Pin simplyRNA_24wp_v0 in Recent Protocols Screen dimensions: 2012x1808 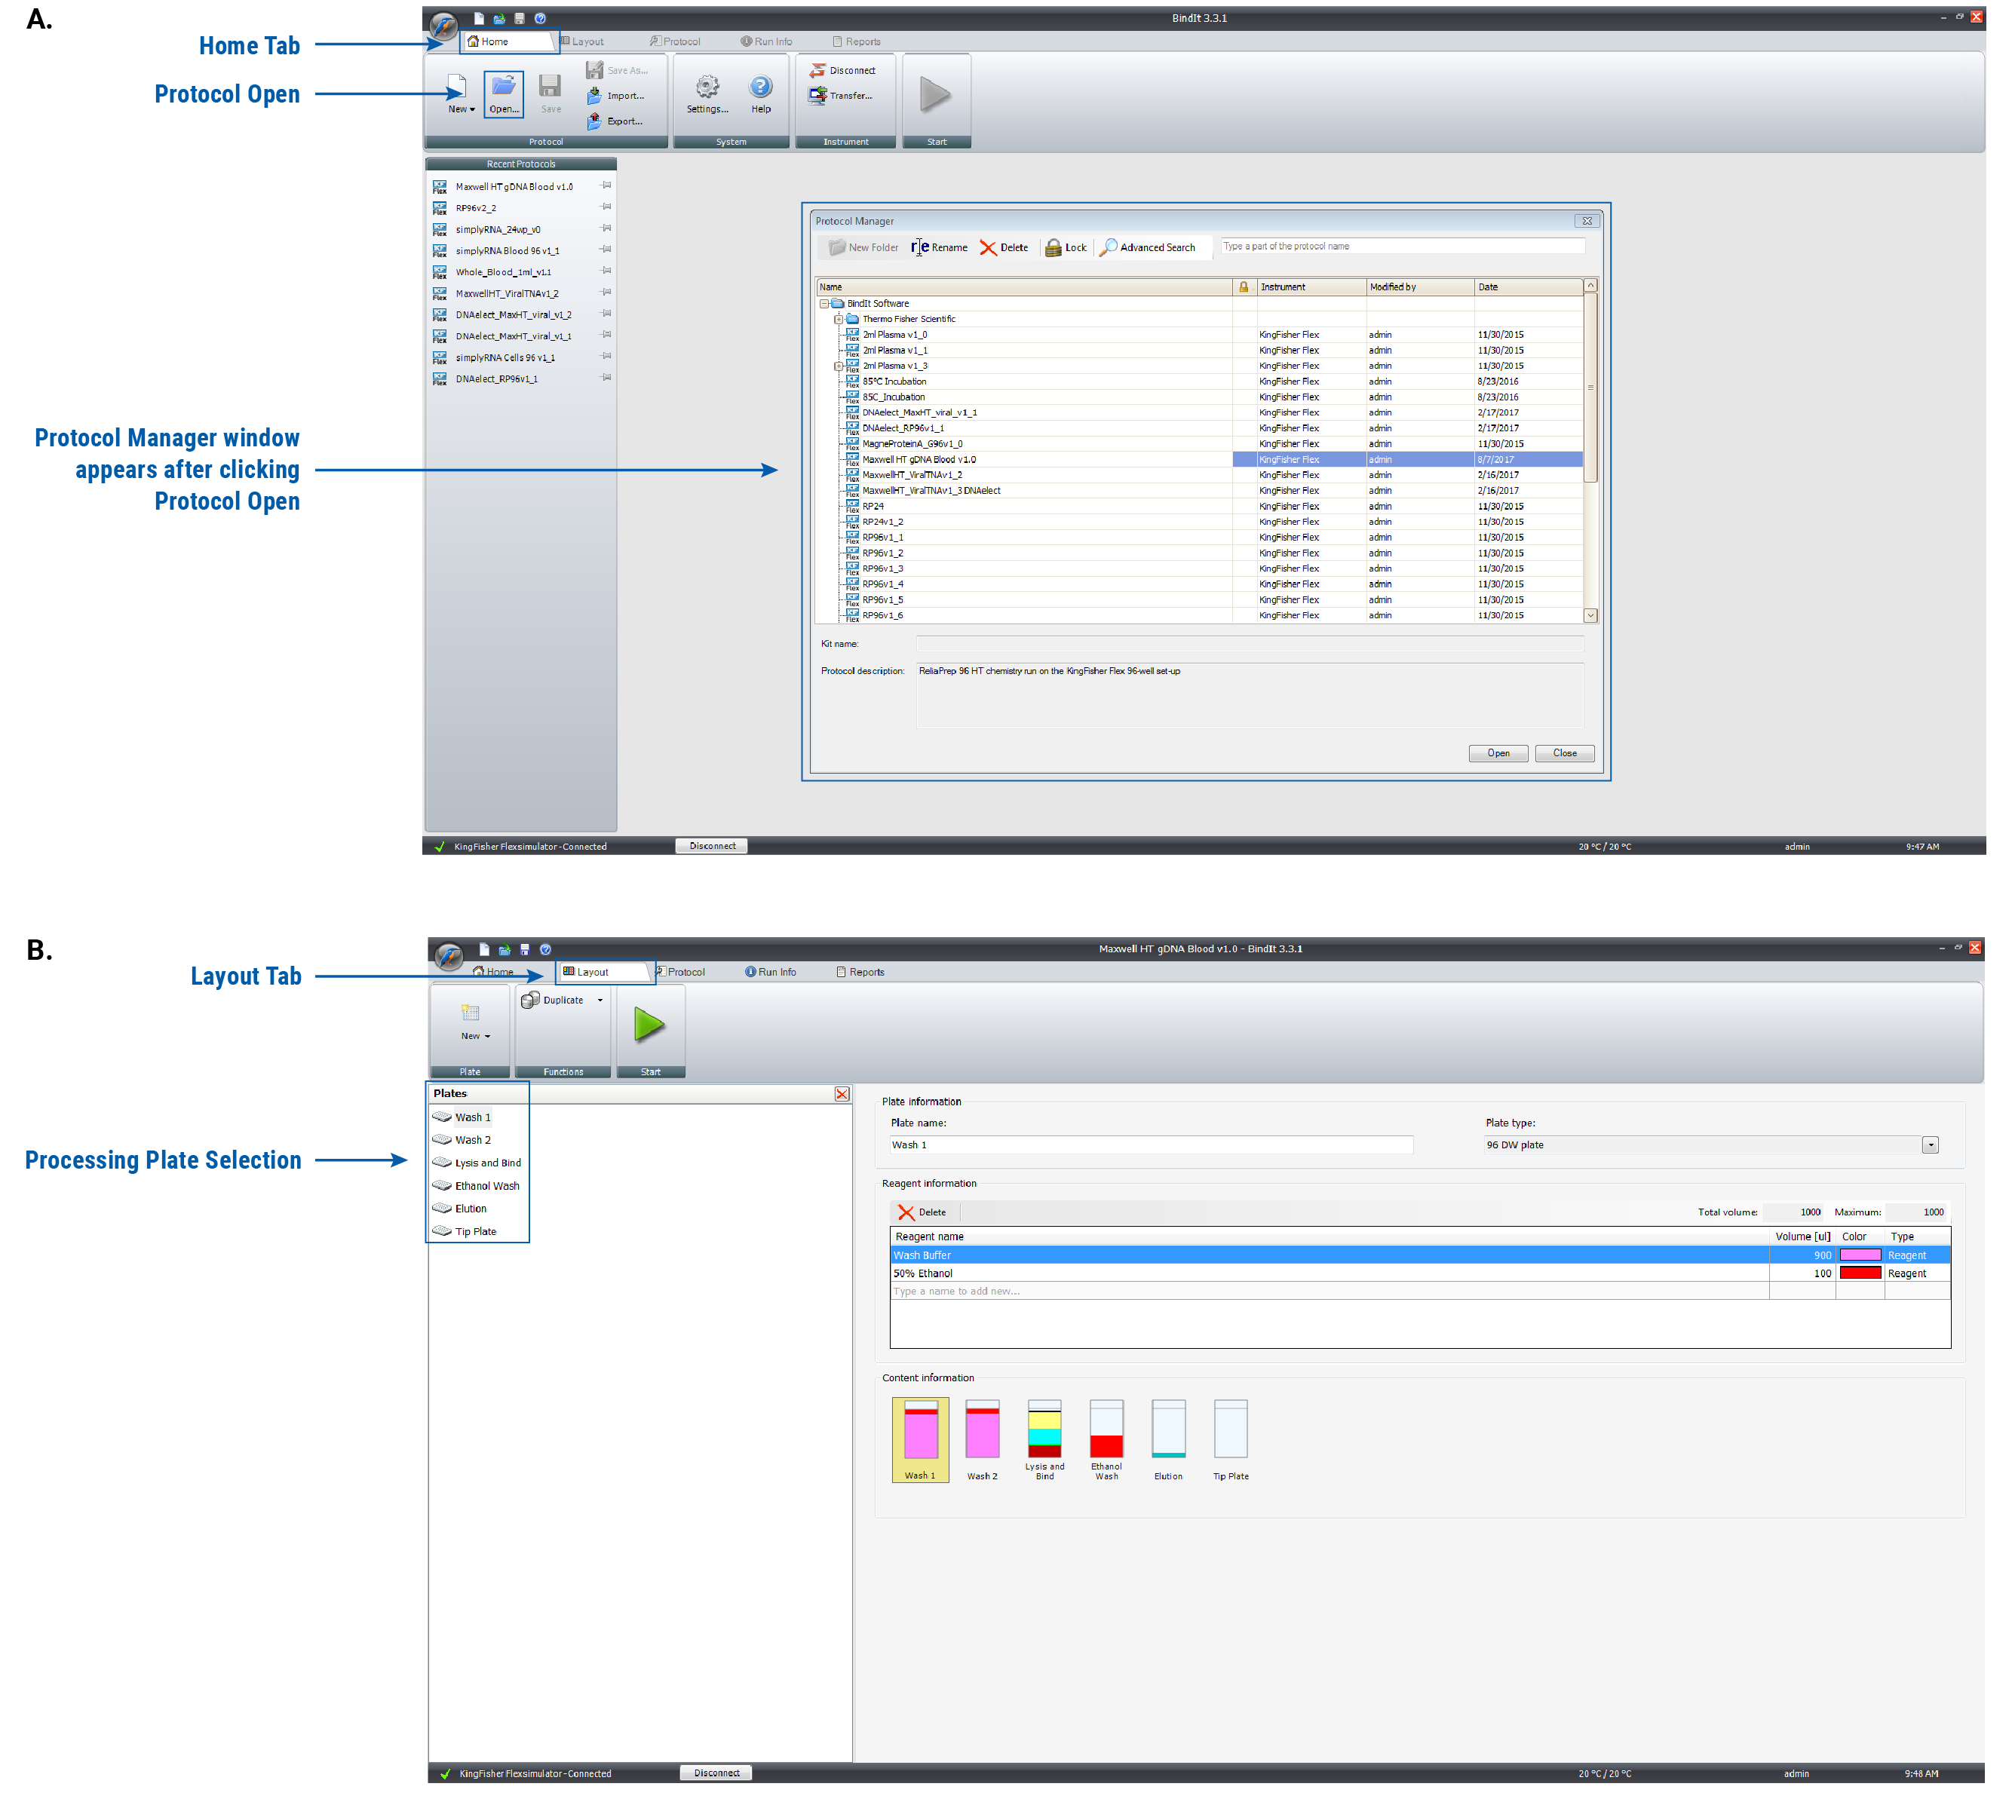tap(606, 228)
